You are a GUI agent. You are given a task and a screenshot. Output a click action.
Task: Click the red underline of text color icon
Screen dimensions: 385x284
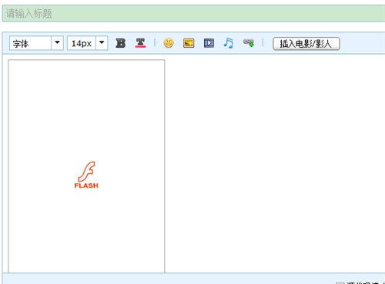pyautogui.click(x=140, y=47)
